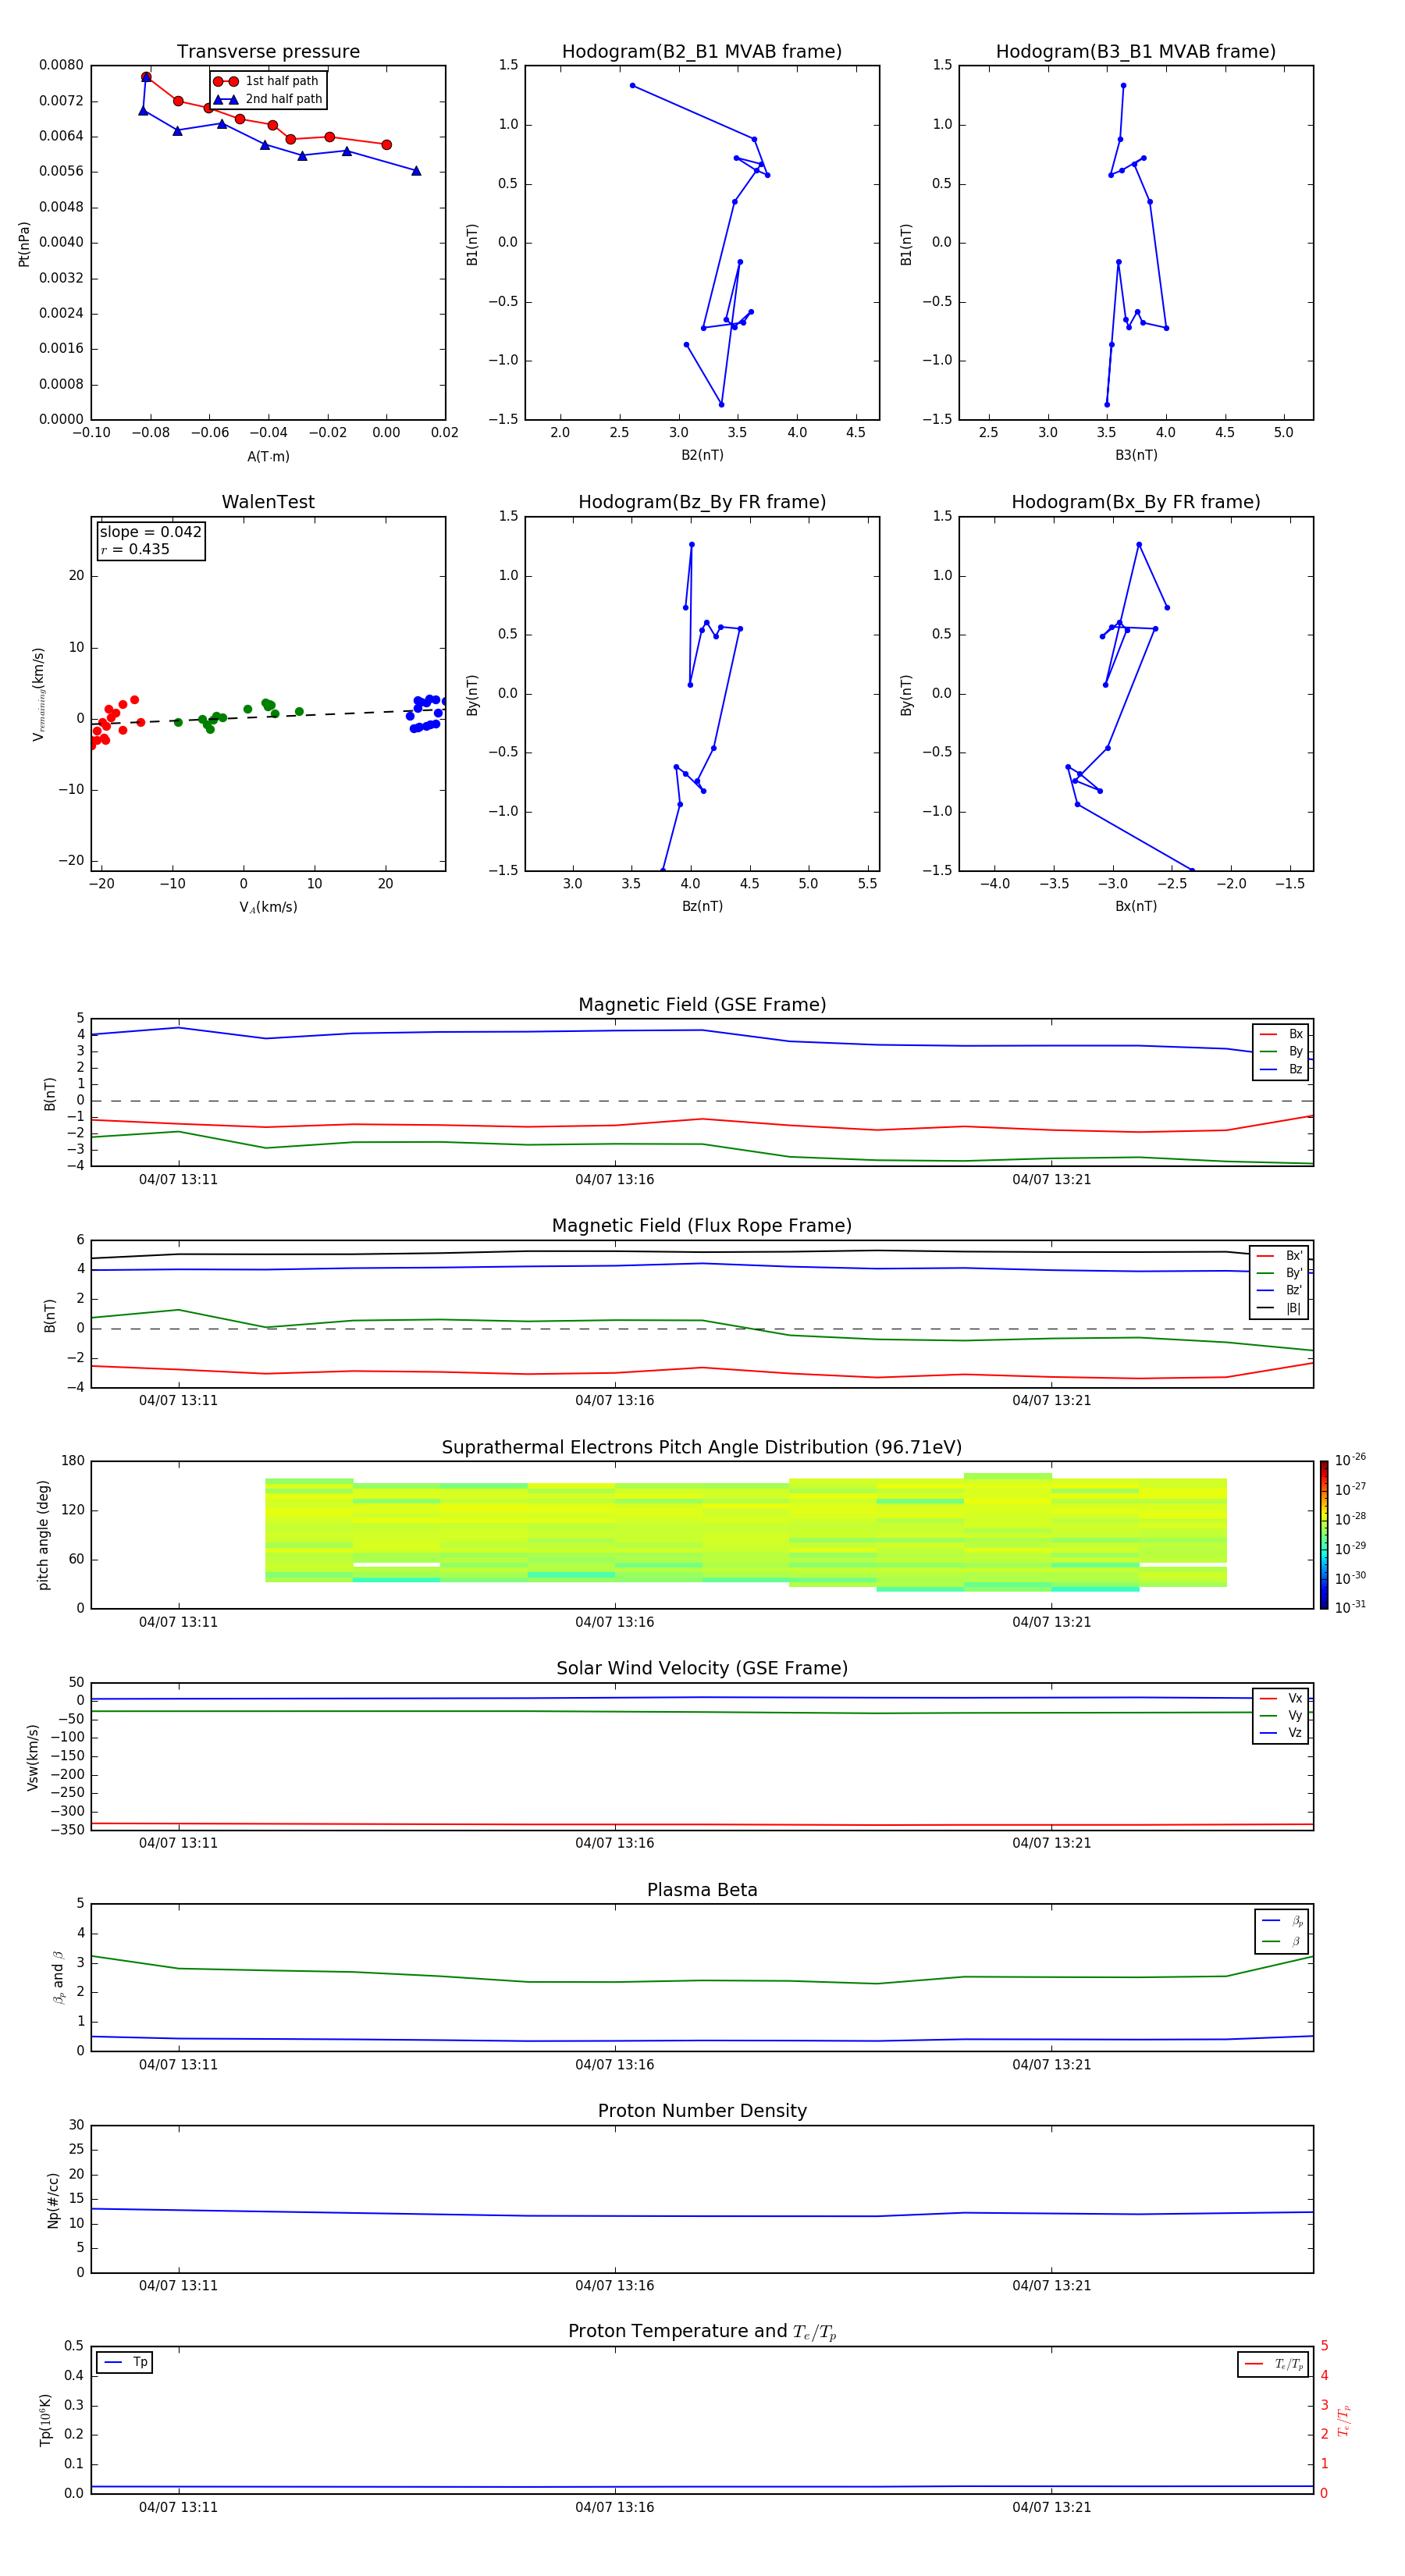Click the 'Hodogram(Bx_By FR frame)' title
The image size is (1405, 2576).
(1136, 502)
